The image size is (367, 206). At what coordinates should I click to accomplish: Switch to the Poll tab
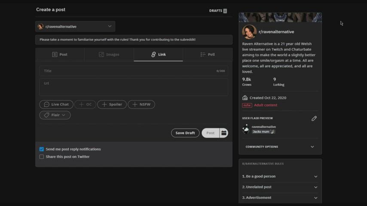coord(208,55)
